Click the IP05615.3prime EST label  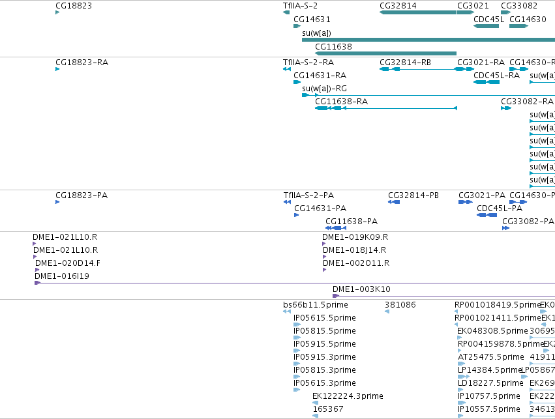tap(325, 383)
